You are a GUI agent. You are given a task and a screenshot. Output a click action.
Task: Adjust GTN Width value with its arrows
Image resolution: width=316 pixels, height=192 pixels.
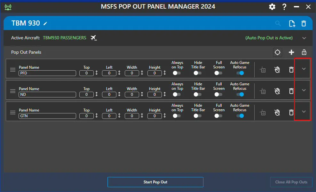coord(142,116)
